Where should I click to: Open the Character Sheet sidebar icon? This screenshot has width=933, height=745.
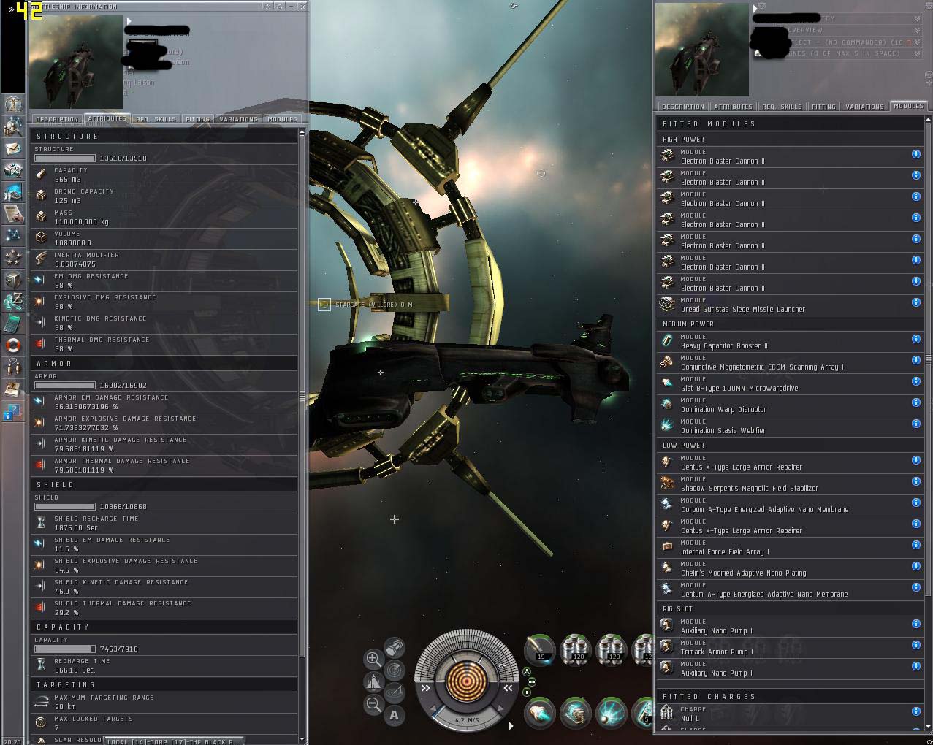coord(13,104)
